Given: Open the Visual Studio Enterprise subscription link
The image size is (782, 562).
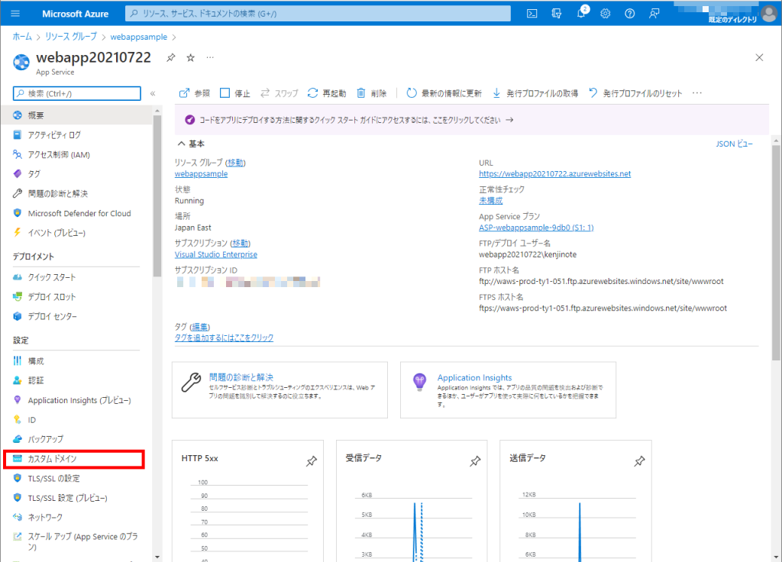Looking at the screenshot, I should click(216, 254).
